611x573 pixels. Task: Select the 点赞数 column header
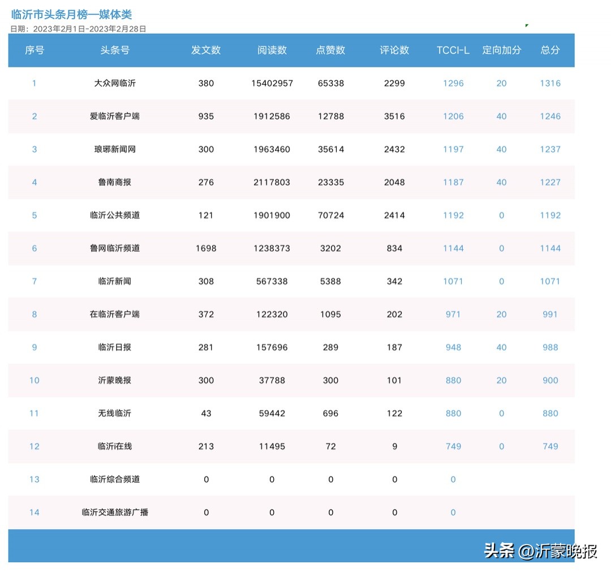330,50
